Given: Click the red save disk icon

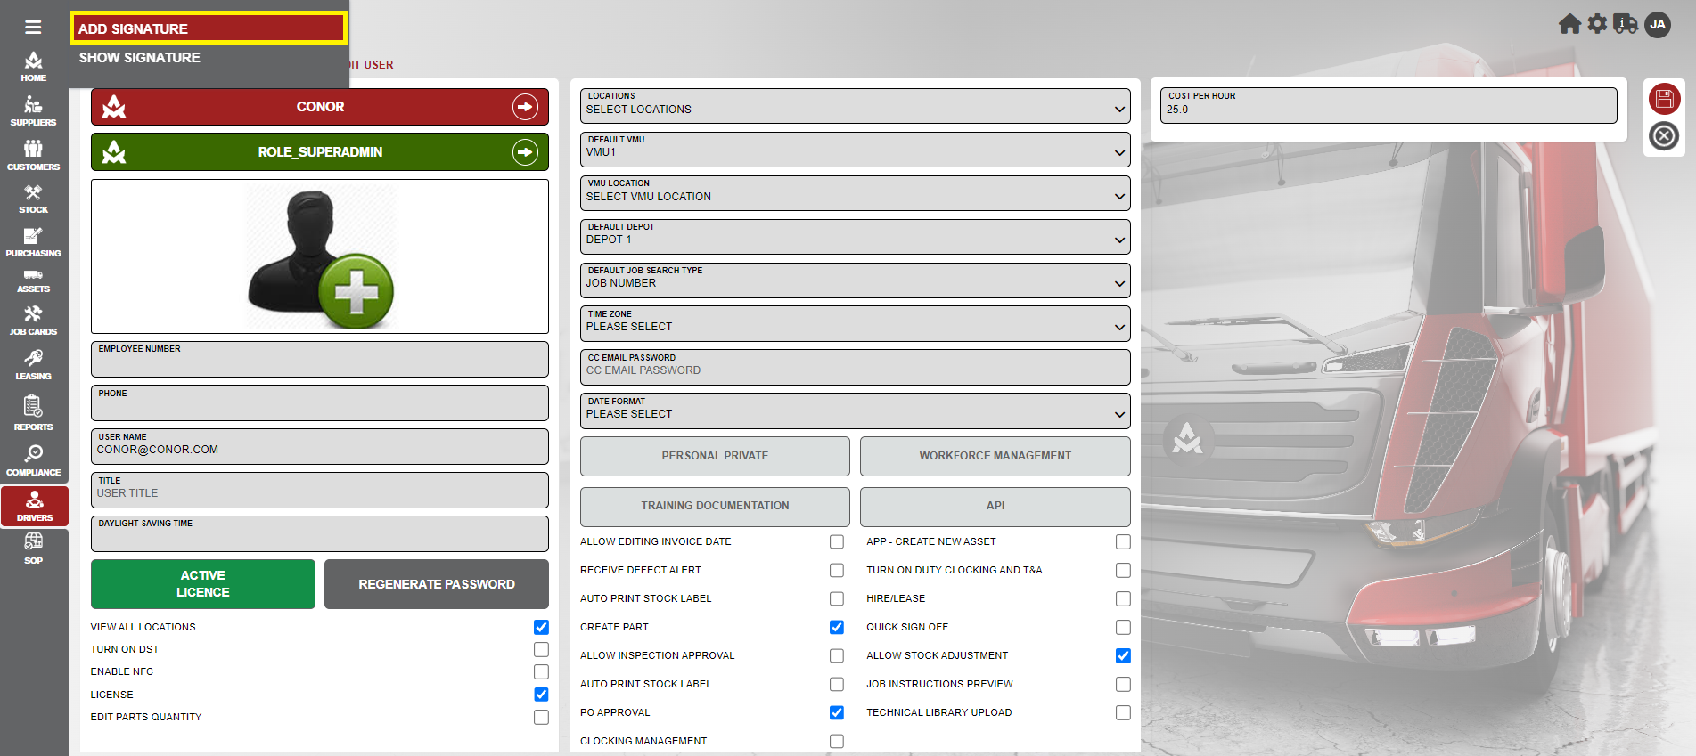Looking at the screenshot, I should [1664, 99].
